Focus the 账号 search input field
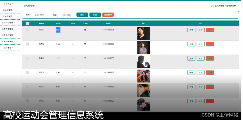 point(39,15)
